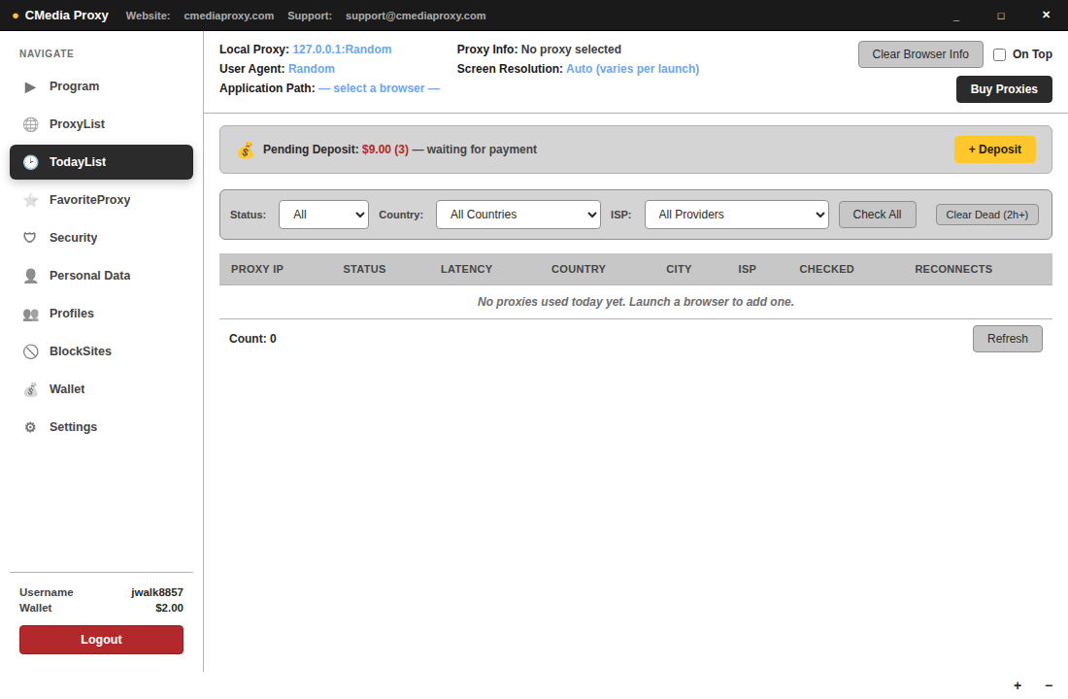Click the yellow Deposit button
The width and height of the screenshot is (1068, 699).
(x=995, y=150)
